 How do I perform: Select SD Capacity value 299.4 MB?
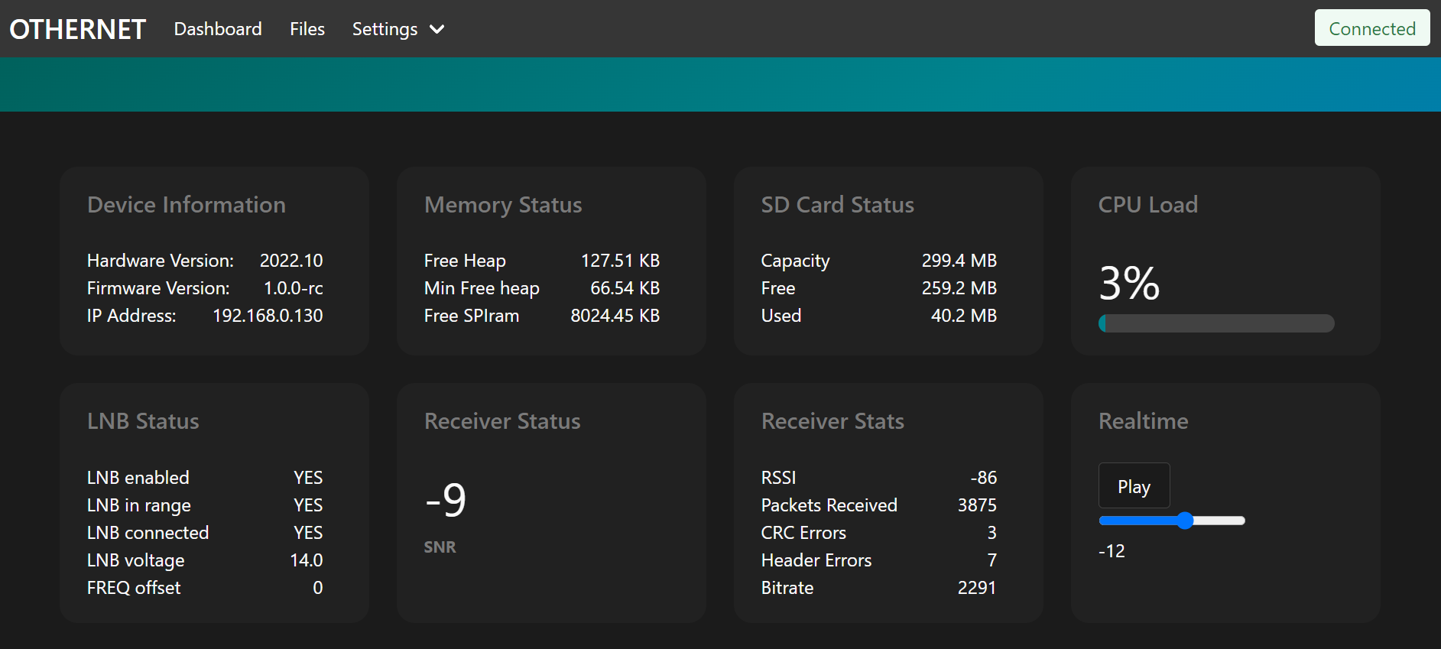click(x=959, y=261)
